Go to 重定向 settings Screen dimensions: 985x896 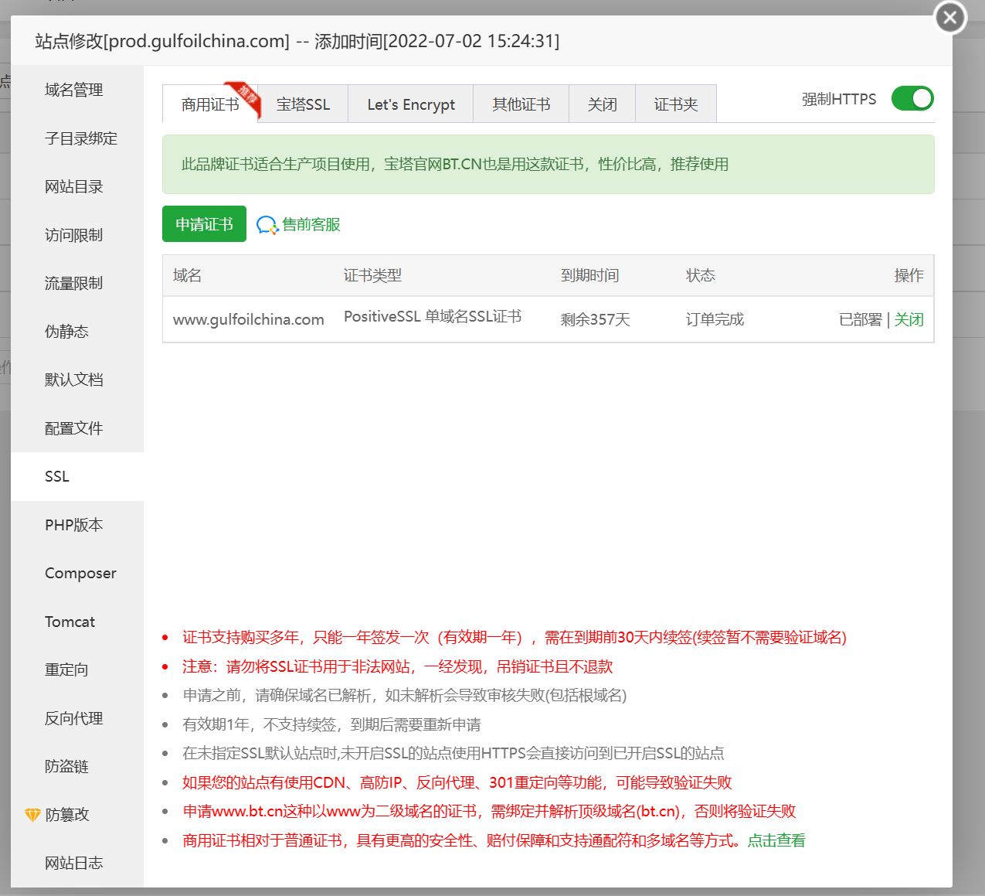[x=77, y=669]
